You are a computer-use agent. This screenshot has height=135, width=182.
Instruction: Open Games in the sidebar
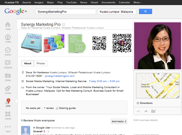coord(8,115)
